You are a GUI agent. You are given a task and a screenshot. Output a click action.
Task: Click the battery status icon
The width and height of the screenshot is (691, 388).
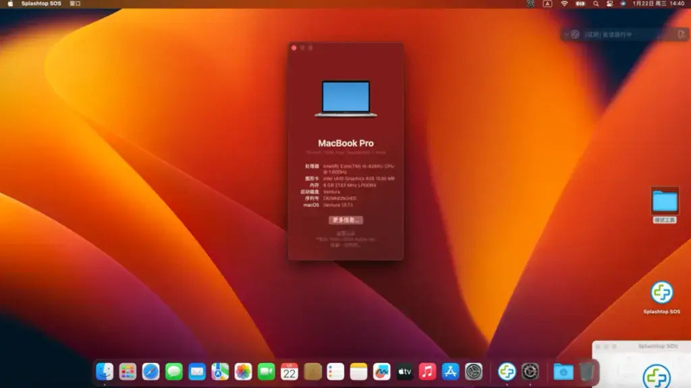point(580,3)
